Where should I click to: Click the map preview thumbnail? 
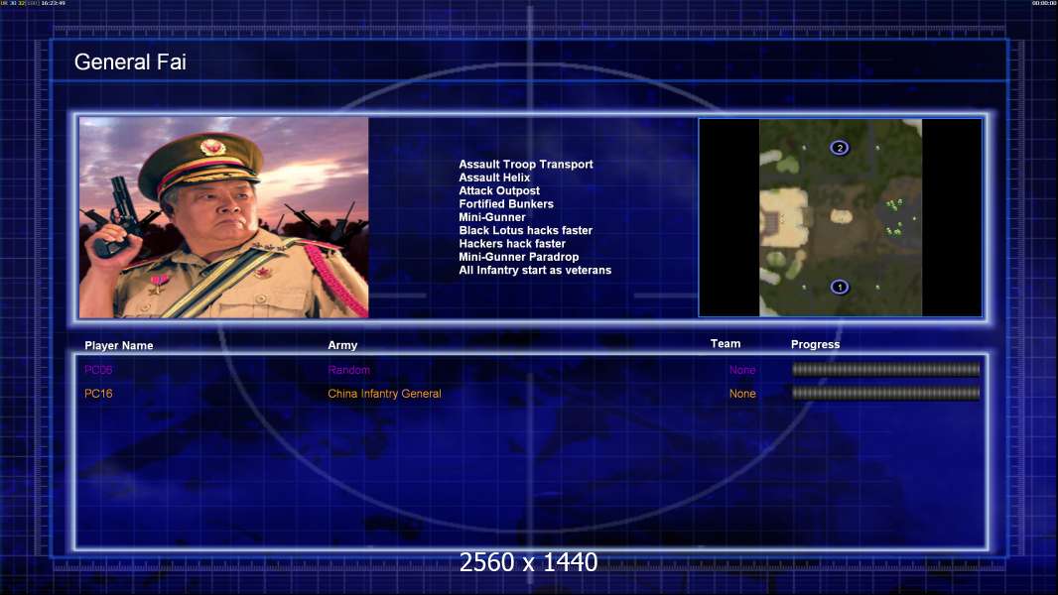point(840,217)
